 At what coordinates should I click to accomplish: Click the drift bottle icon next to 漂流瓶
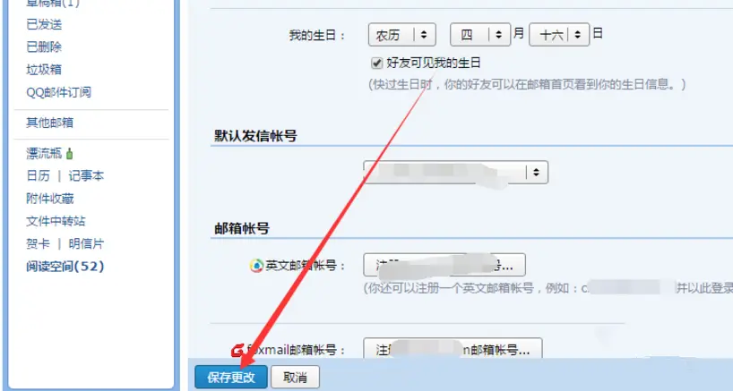click(x=70, y=154)
